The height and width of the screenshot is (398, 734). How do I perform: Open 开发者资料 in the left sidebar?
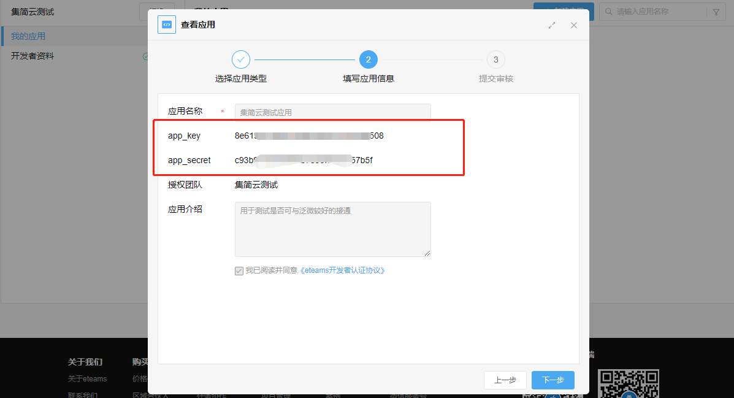32,56
